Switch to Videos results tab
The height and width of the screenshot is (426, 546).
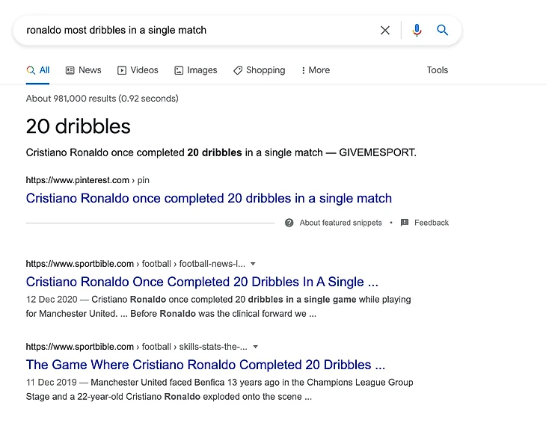(138, 70)
